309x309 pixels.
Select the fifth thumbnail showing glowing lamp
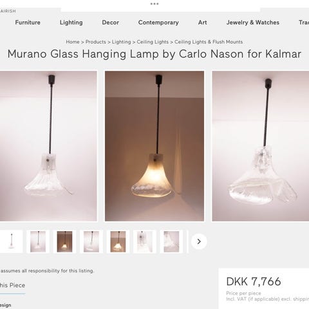tap(118, 241)
